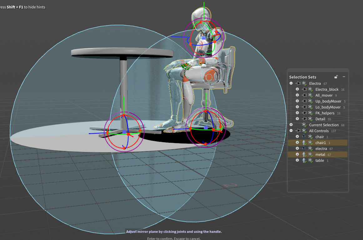Click the blue center handle of robot chest gizmo

(x=204, y=38)
